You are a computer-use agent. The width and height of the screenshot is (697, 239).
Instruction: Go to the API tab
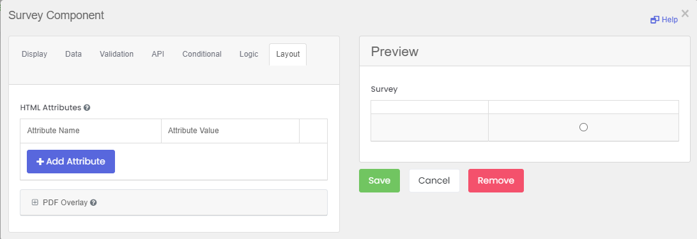pyautogui.click(x=158, y=54)
